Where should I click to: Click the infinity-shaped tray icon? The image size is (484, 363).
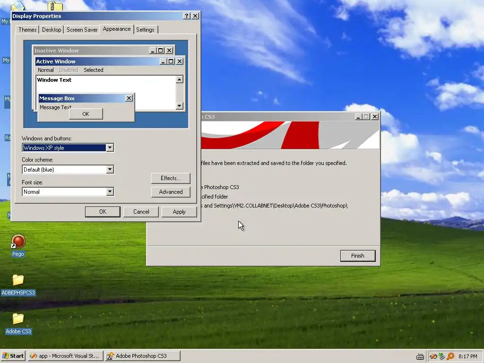pyautogui.click(x=433, y=356)
